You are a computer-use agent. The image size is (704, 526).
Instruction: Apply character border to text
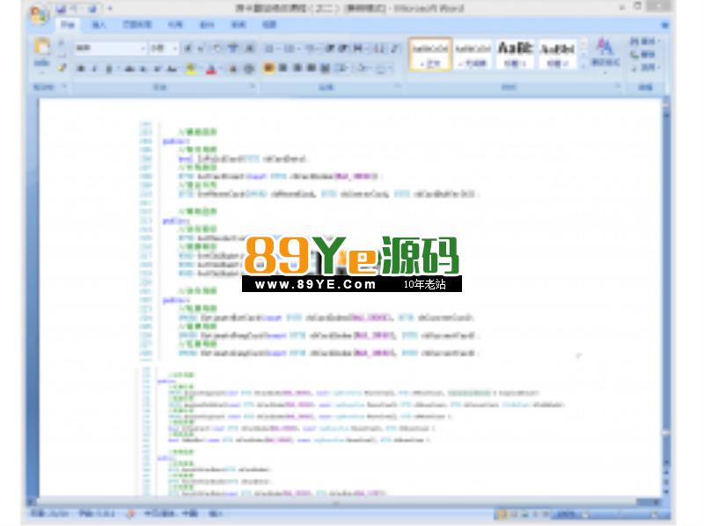tap(249, 48)
